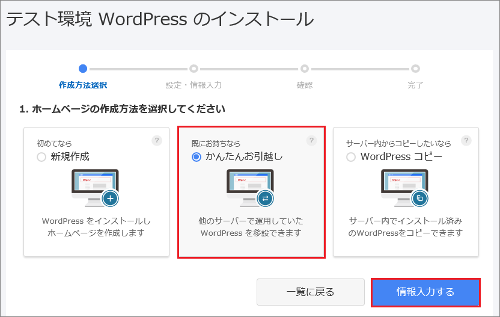The image size is (500, 317).
Task: Open help icon on 新規作成 card
Action: point(157,141)
